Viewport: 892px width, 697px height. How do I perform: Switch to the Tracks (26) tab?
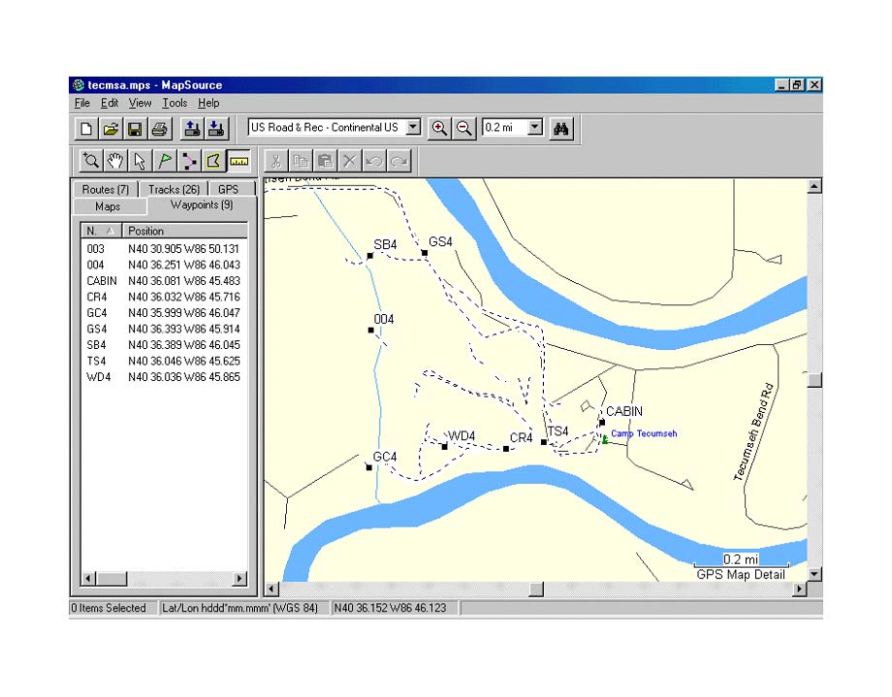pos(175,189)
